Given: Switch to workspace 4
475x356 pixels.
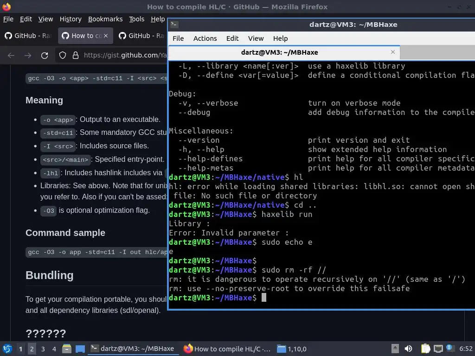Looking at the screenshot, I should [x=54, y=349].
